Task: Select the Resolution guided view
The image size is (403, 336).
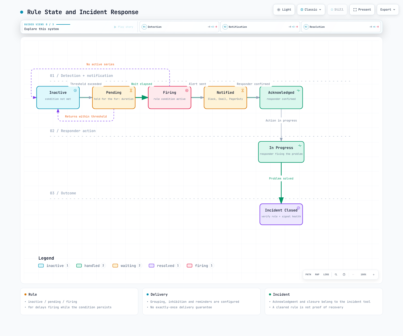Action: point(341,27)
